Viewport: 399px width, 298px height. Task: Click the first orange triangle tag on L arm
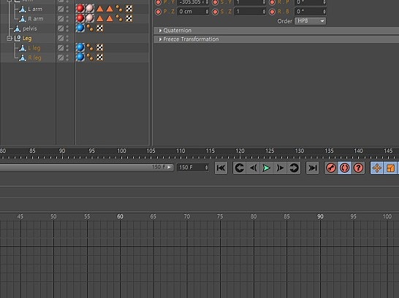100,9
